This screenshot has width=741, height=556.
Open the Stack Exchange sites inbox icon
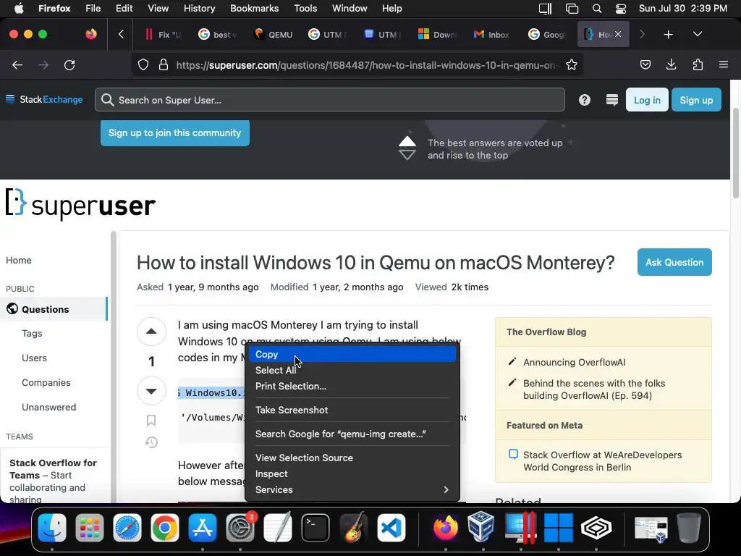tap(612, 100)
